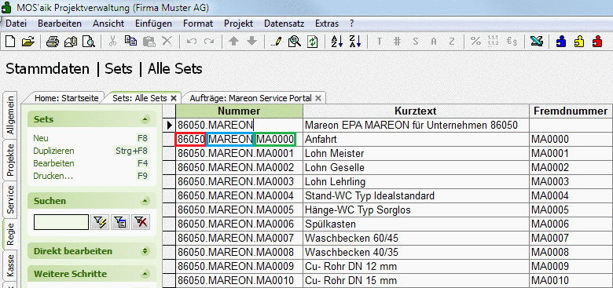Click the pencil edit toolbar icon

[x=276, y=42]
